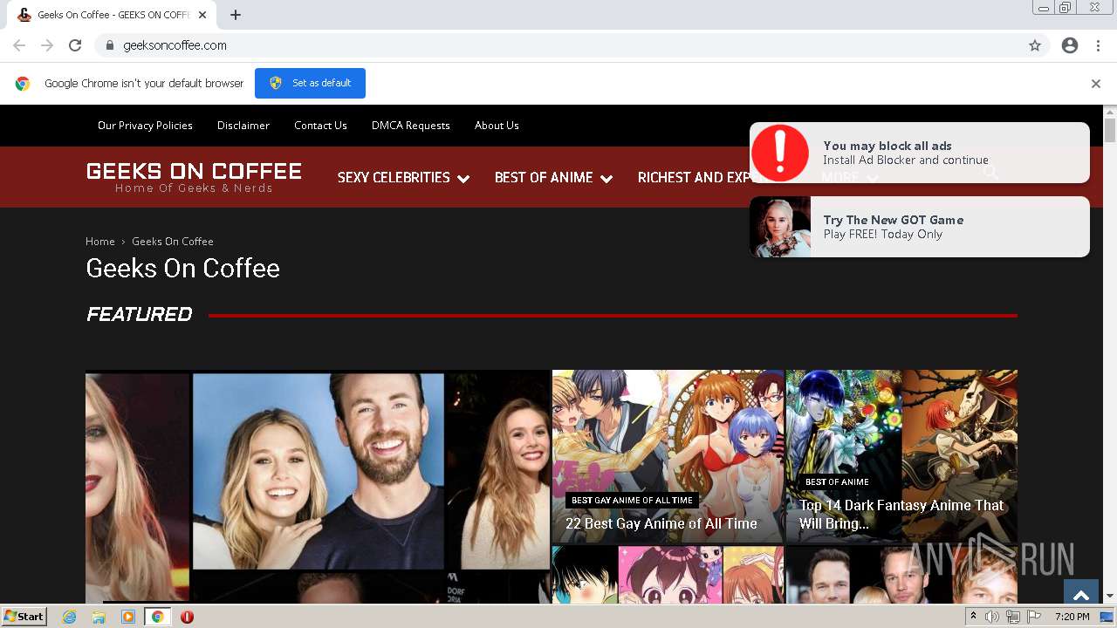Click the action center flag icon
This screenshot has height=628, width=1117.
[x=1033, y=617]
